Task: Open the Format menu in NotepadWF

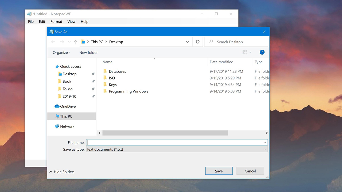Action: click(x=56, y=22)
